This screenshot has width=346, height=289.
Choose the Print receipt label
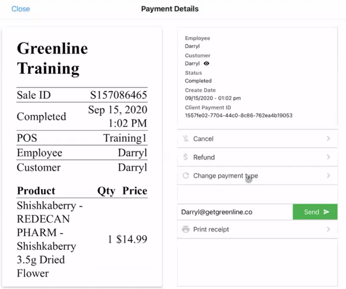coord(211,230)
